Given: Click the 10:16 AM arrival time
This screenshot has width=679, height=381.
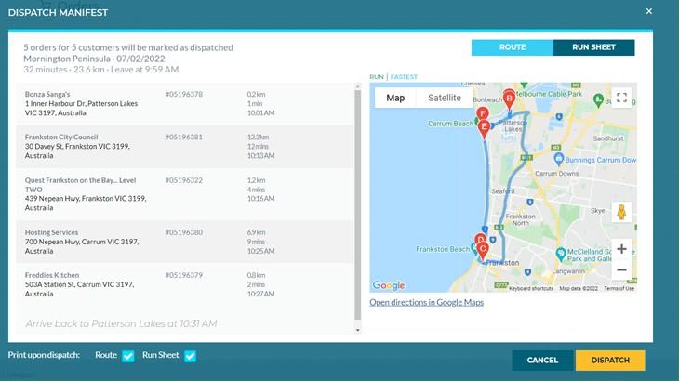Looking at the screenshot, I should pyautogui.click(x=260, y=199).
